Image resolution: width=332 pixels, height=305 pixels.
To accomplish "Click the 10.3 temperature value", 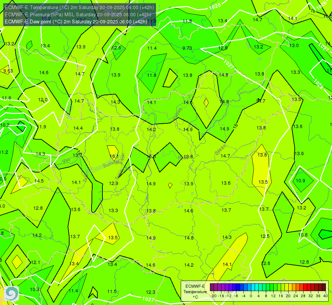I will (35, 289).
